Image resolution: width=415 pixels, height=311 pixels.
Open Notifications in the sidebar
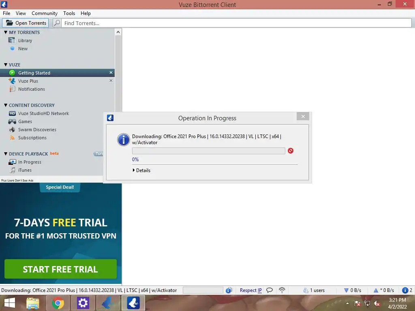[32, 89]
